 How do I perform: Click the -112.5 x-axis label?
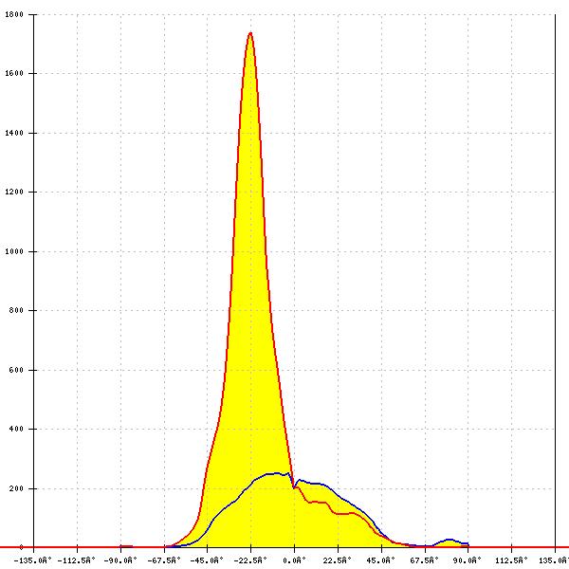(x=76, y=560)
